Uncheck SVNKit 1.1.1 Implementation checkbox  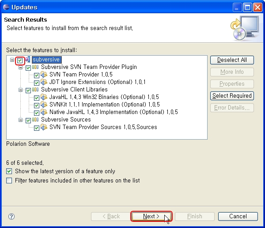click(37, 105)
